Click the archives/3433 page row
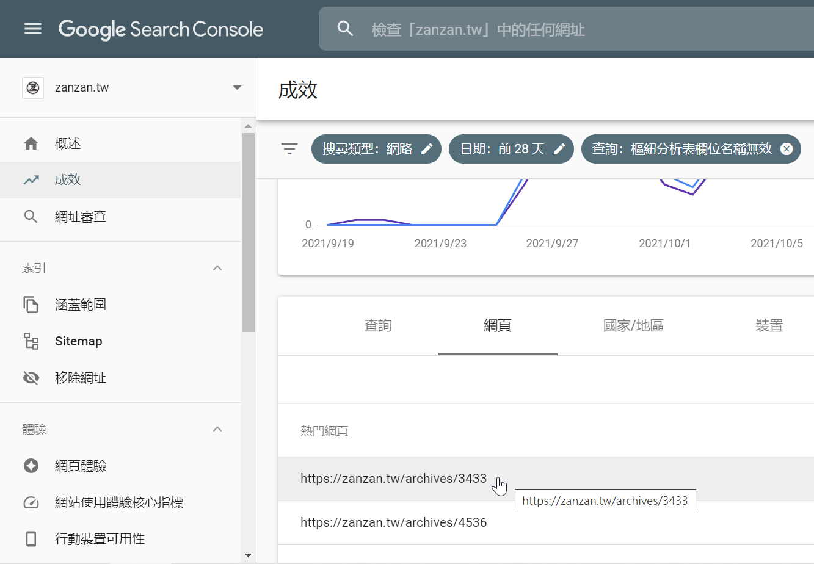 546,479
